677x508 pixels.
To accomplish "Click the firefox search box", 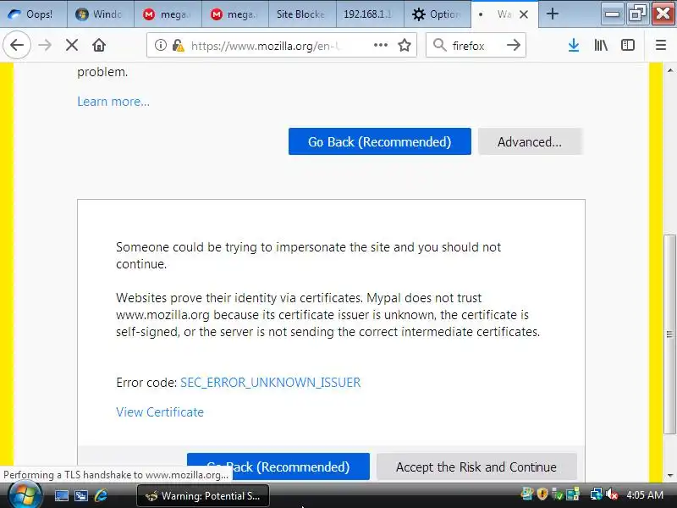I will click(x=475, y=46).
